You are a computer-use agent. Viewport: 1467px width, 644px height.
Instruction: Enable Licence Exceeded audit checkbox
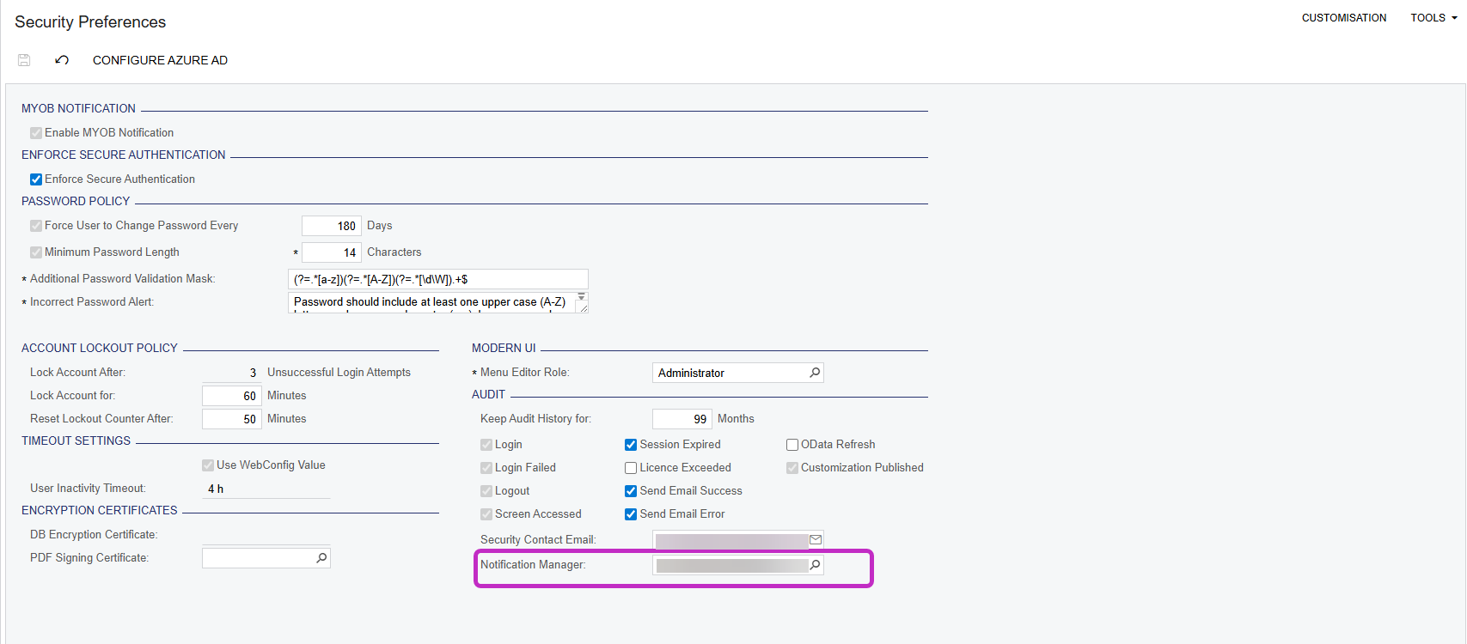(631, 468)
